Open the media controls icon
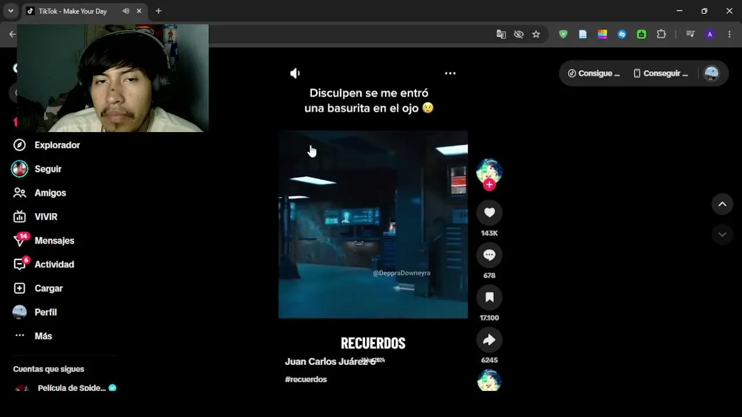Image resolution: width=742 pixels, height=417 pixels. (690, 34)
